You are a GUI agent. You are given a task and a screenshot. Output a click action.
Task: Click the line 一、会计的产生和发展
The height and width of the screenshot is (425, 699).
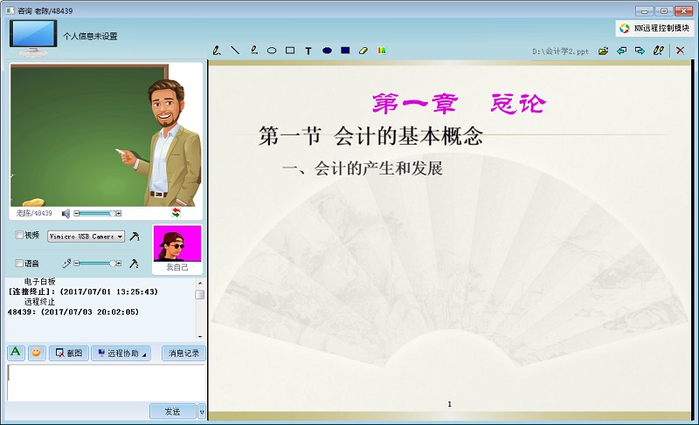(x=363, y=168)
